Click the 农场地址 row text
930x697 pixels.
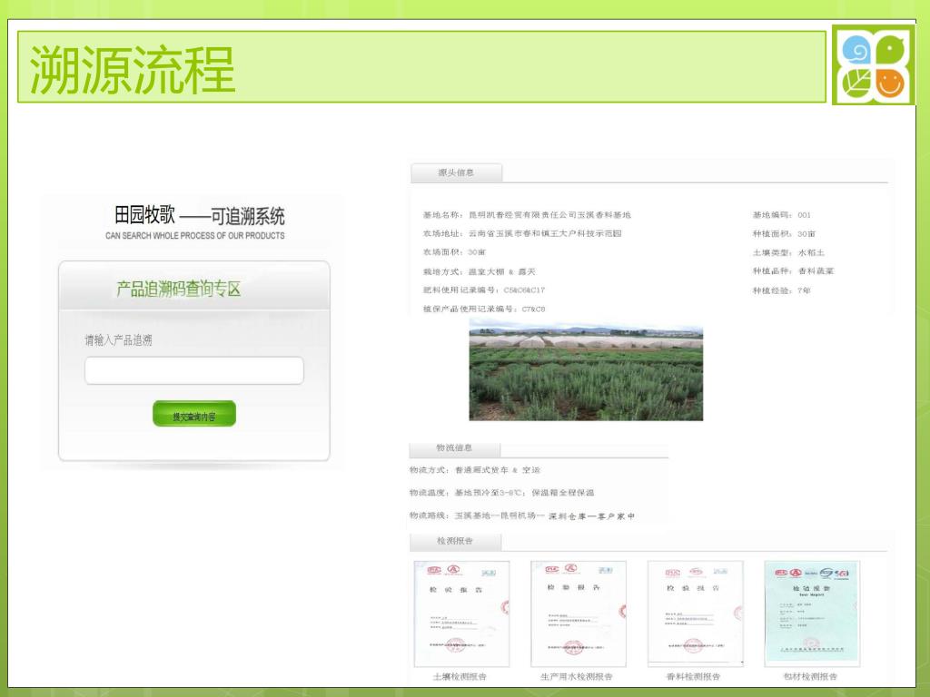522,233
